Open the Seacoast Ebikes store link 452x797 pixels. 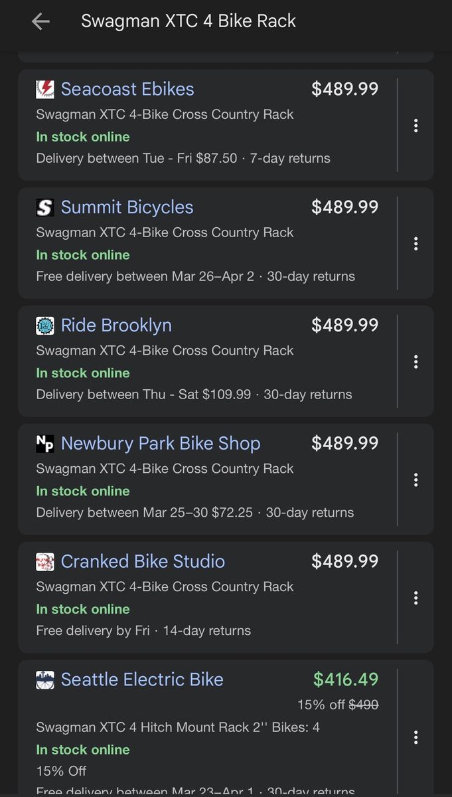point(127,90)
